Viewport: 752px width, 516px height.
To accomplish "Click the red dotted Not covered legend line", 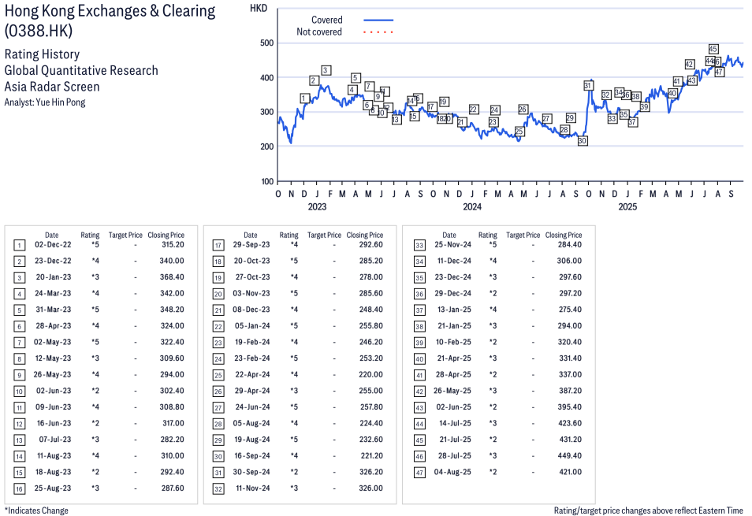I will pyautogui.click(x=378, y=32).
